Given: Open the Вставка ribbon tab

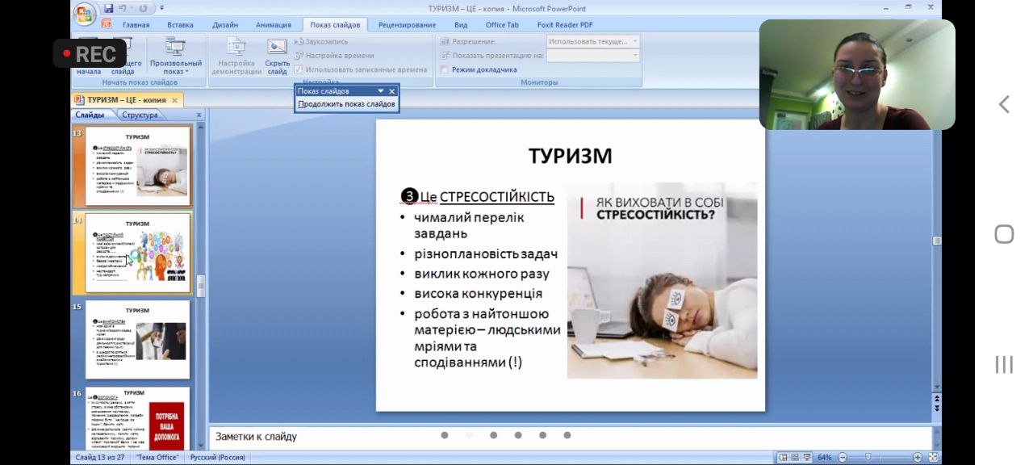Looking at the screenshot, I should click(180, 25).
